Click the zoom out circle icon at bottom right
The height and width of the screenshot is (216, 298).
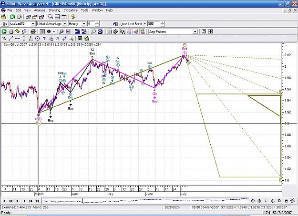click(x=253, y=201)
